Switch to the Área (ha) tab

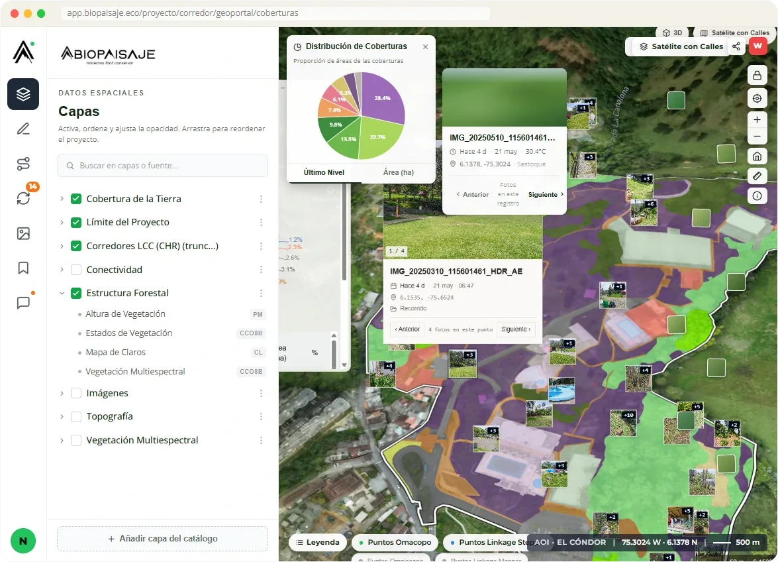tap(399, 172)
